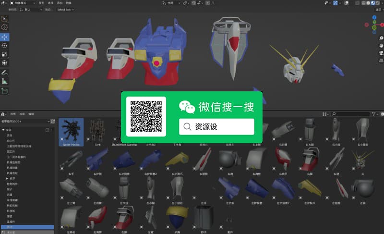Open asset browser display mode icon
Viewport: 384px width, 234px height.
pos(324,114)
